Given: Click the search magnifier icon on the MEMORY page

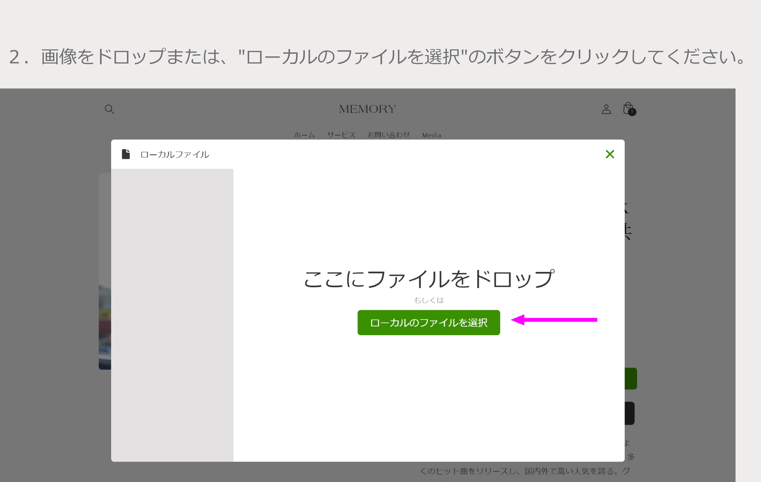Looking at the screenshot, I should tap(110, 109).
